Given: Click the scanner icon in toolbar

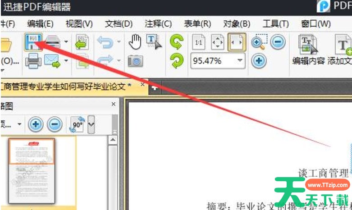Looking at the screenshot, I should point(53,42).
